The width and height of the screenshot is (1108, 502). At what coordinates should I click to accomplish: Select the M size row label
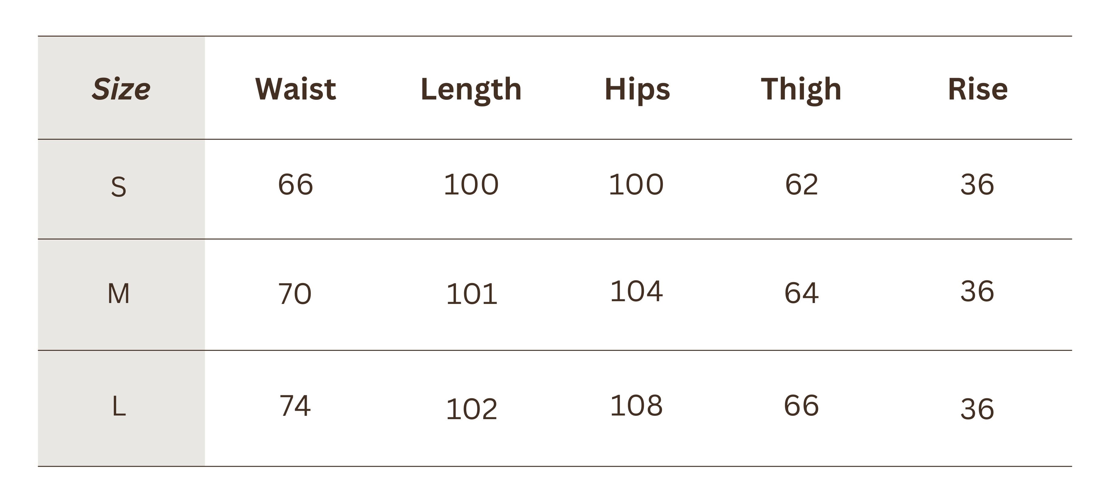point(119,294)
